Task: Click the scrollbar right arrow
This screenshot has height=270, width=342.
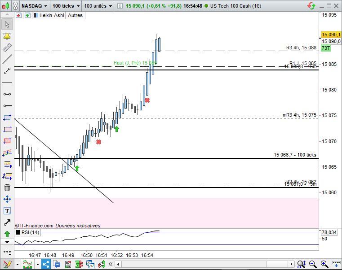Action: pyautogui.click(x=291, y=264)
